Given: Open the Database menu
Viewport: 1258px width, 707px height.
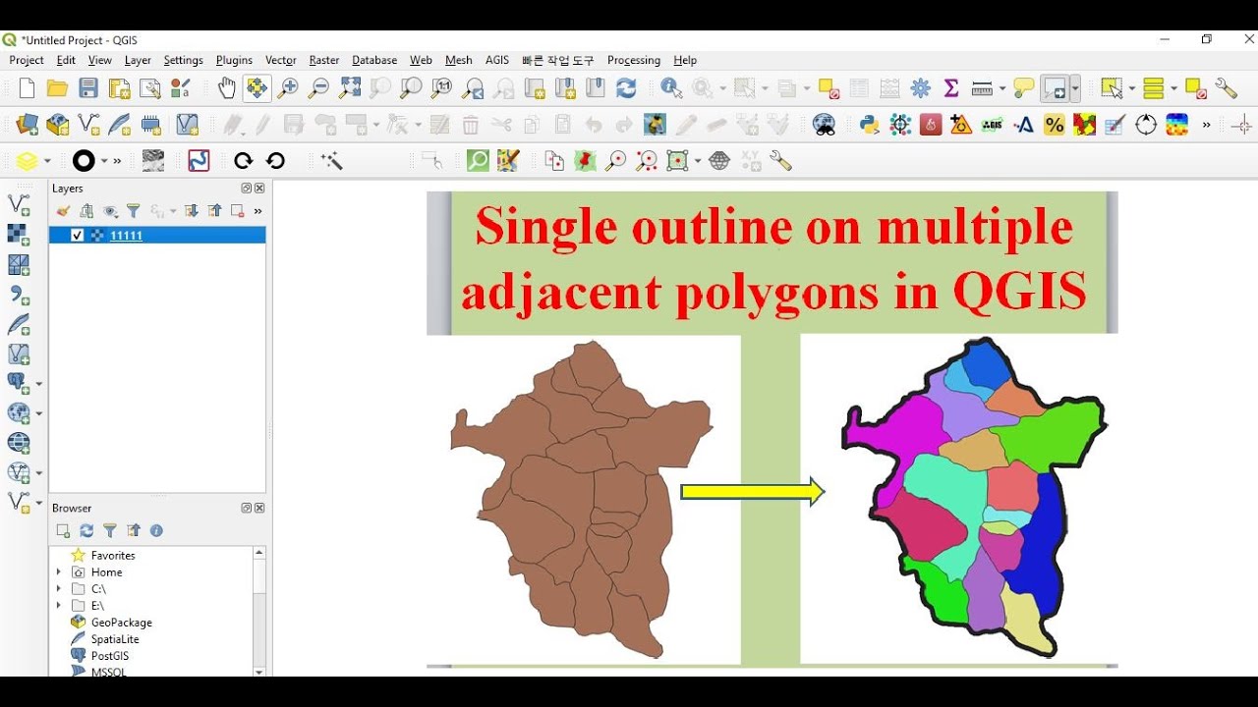Looking at the screenshot, I should coord(374,60).
